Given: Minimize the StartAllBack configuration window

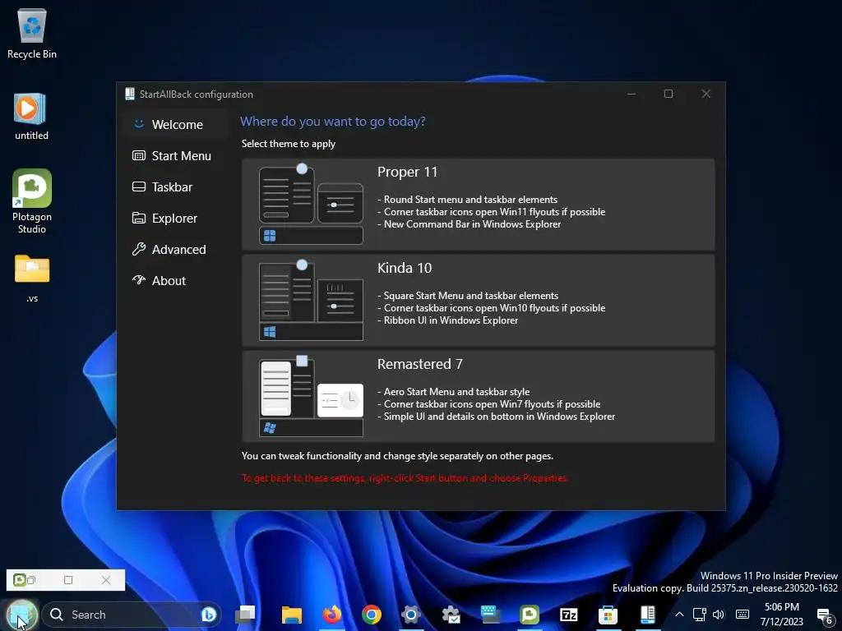Looking at the screenshot, I should point(631,94).
